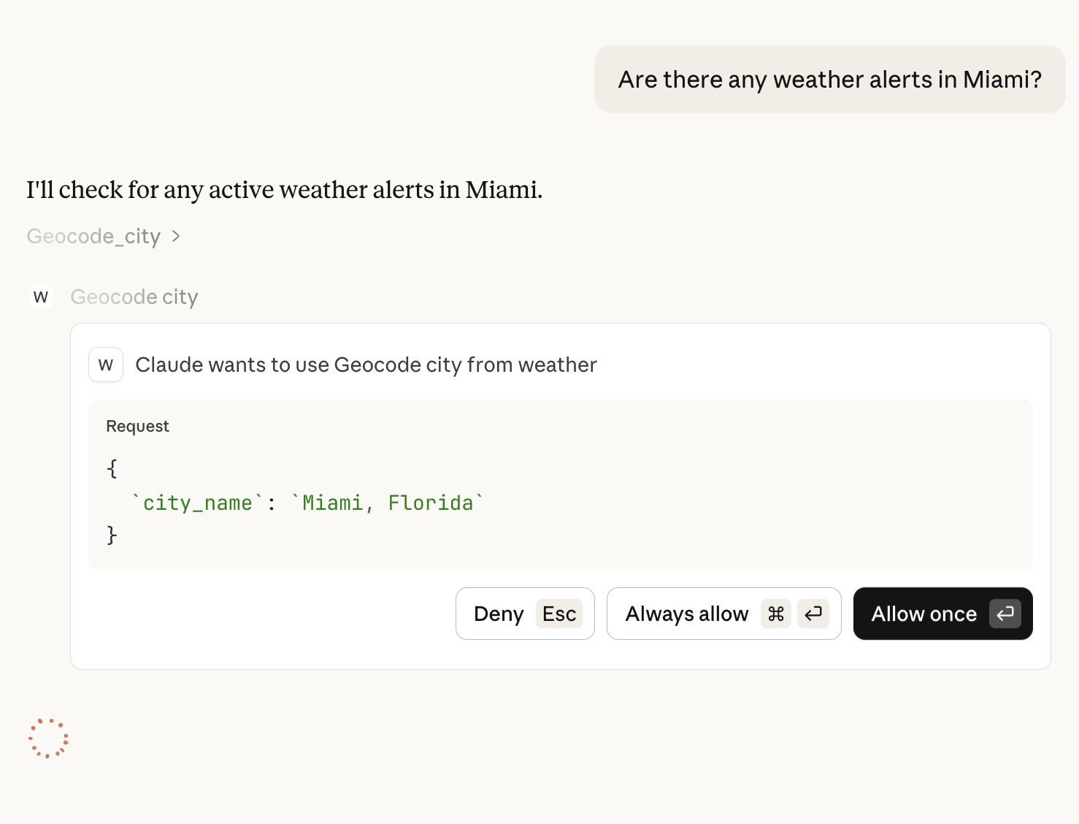Click the orange loading spinner
The image size is (1079, 824).
pyautogui.click(x=48, y=738)
